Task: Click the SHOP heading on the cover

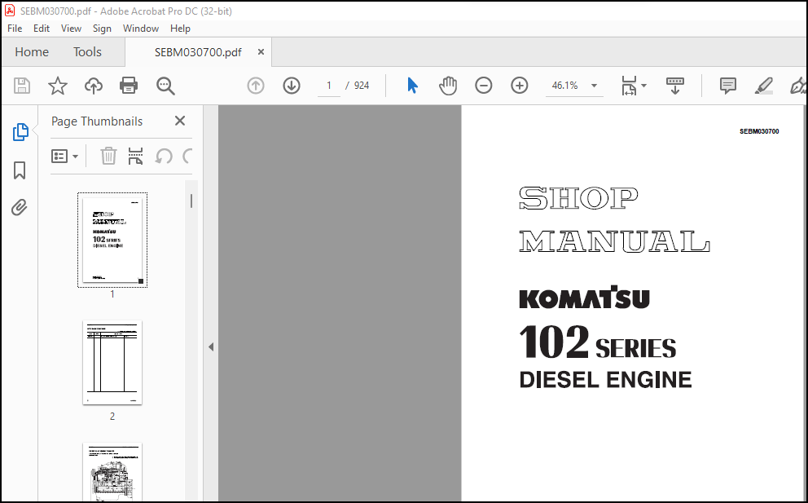Action: [578, 199]
